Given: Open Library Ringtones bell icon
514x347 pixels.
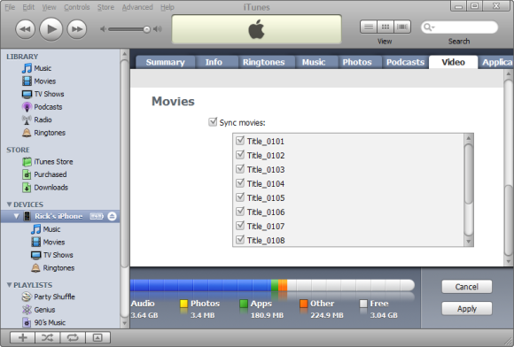Looking at the screenshot, I should [27, 133].
